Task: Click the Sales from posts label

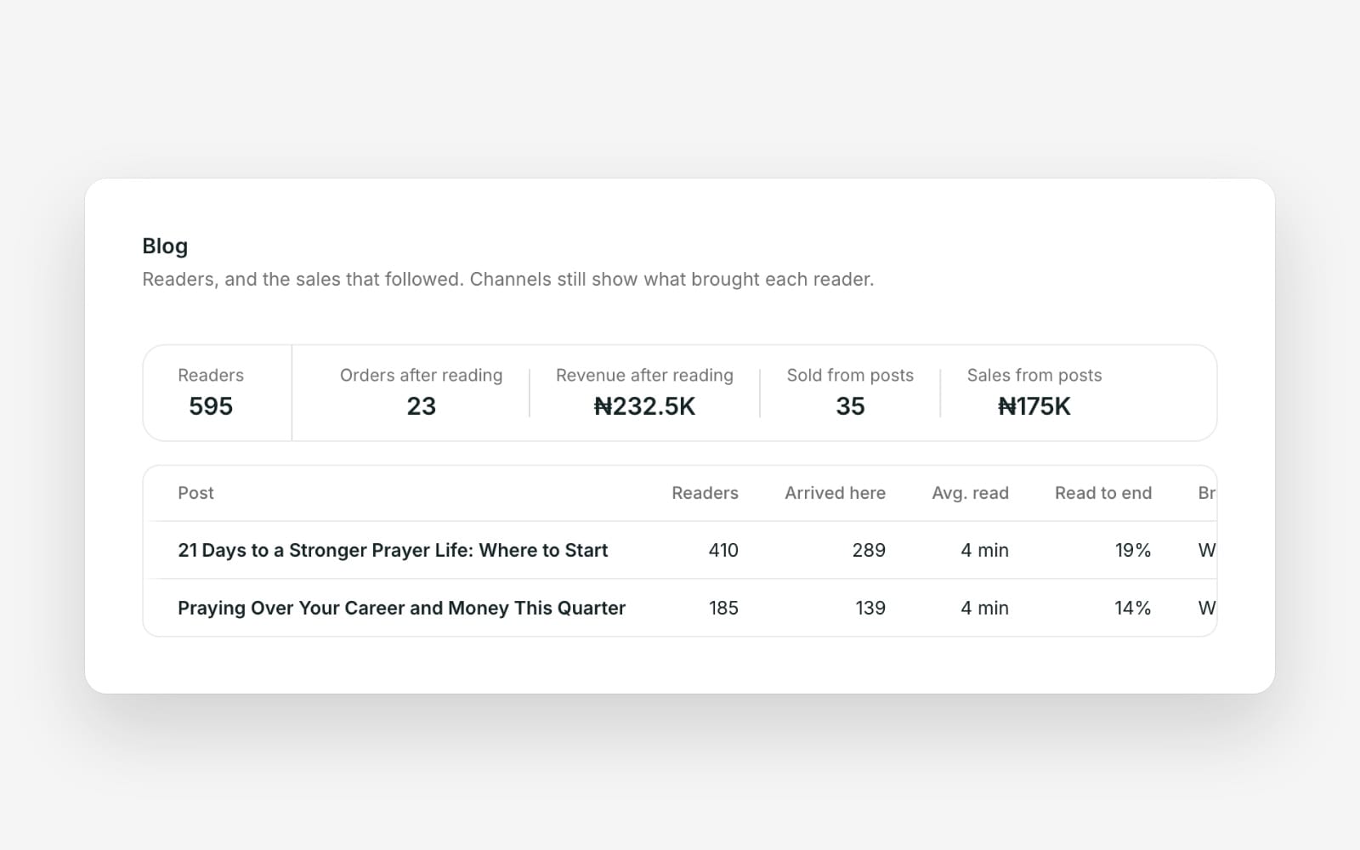Action: [x=1034, y=375]
